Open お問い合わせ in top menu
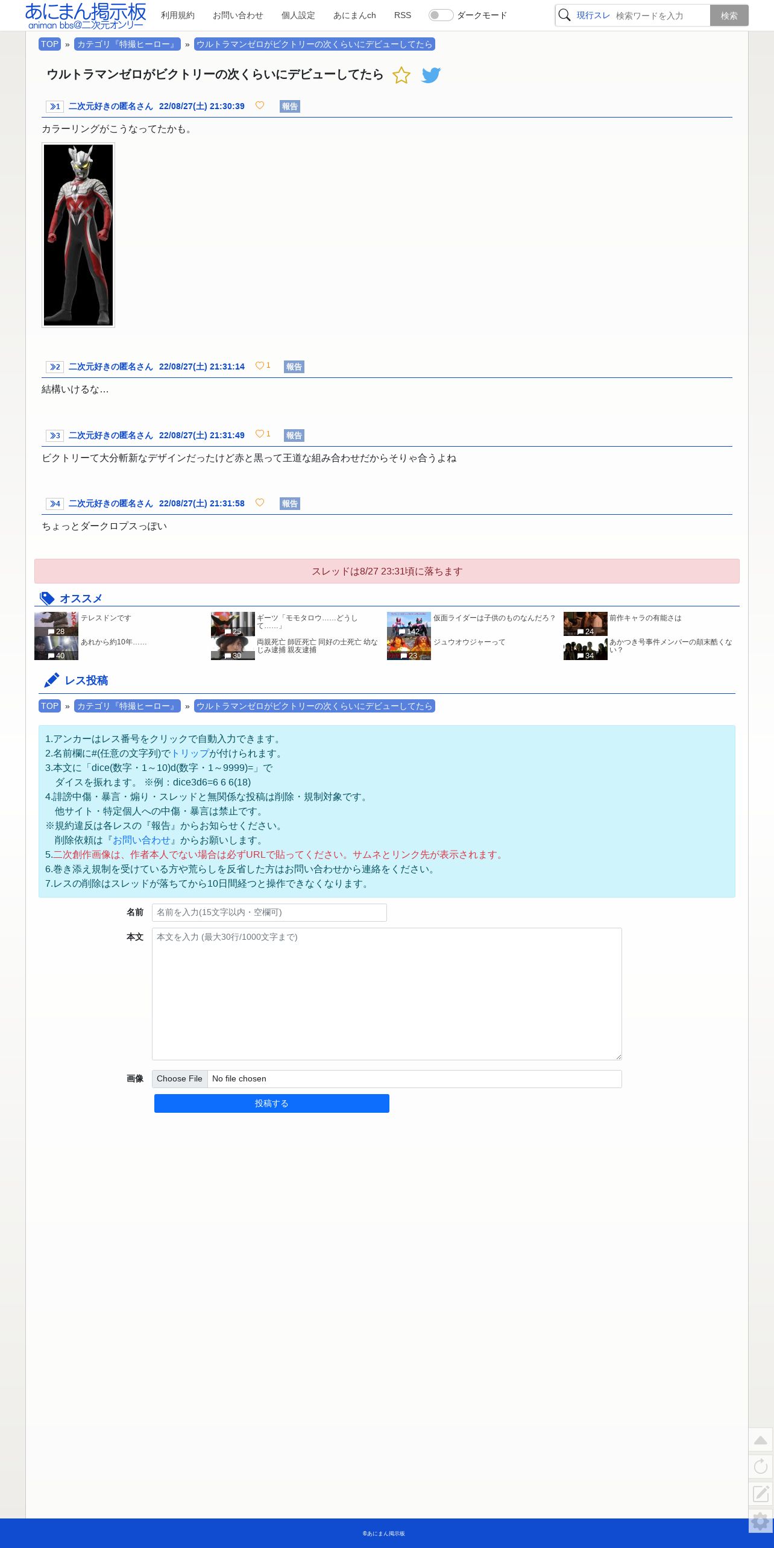The image size is (774, 1548). click(x=238, y=15)
